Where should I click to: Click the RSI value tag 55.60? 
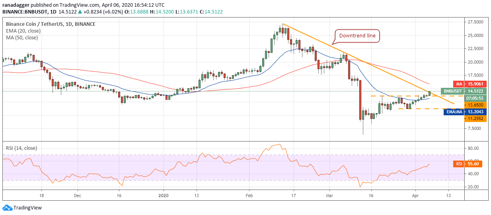(x=473, y=163)
